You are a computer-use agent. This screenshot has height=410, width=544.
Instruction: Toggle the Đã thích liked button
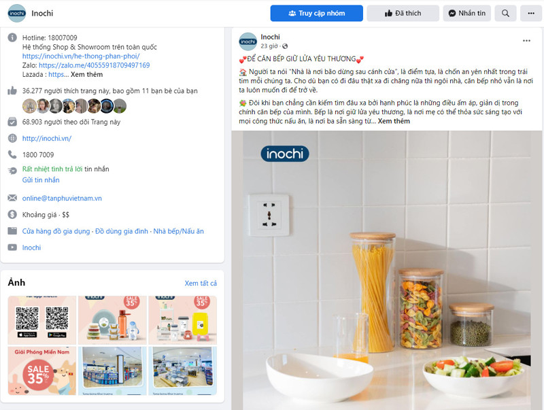(403, 13)
